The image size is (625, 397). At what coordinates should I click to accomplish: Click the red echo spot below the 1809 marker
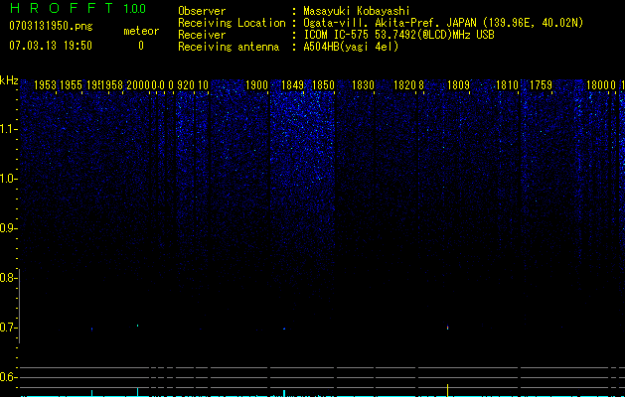(x=447, y=328)
